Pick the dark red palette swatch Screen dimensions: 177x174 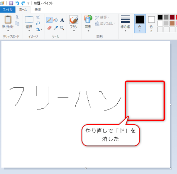click(x=172, y=17)
